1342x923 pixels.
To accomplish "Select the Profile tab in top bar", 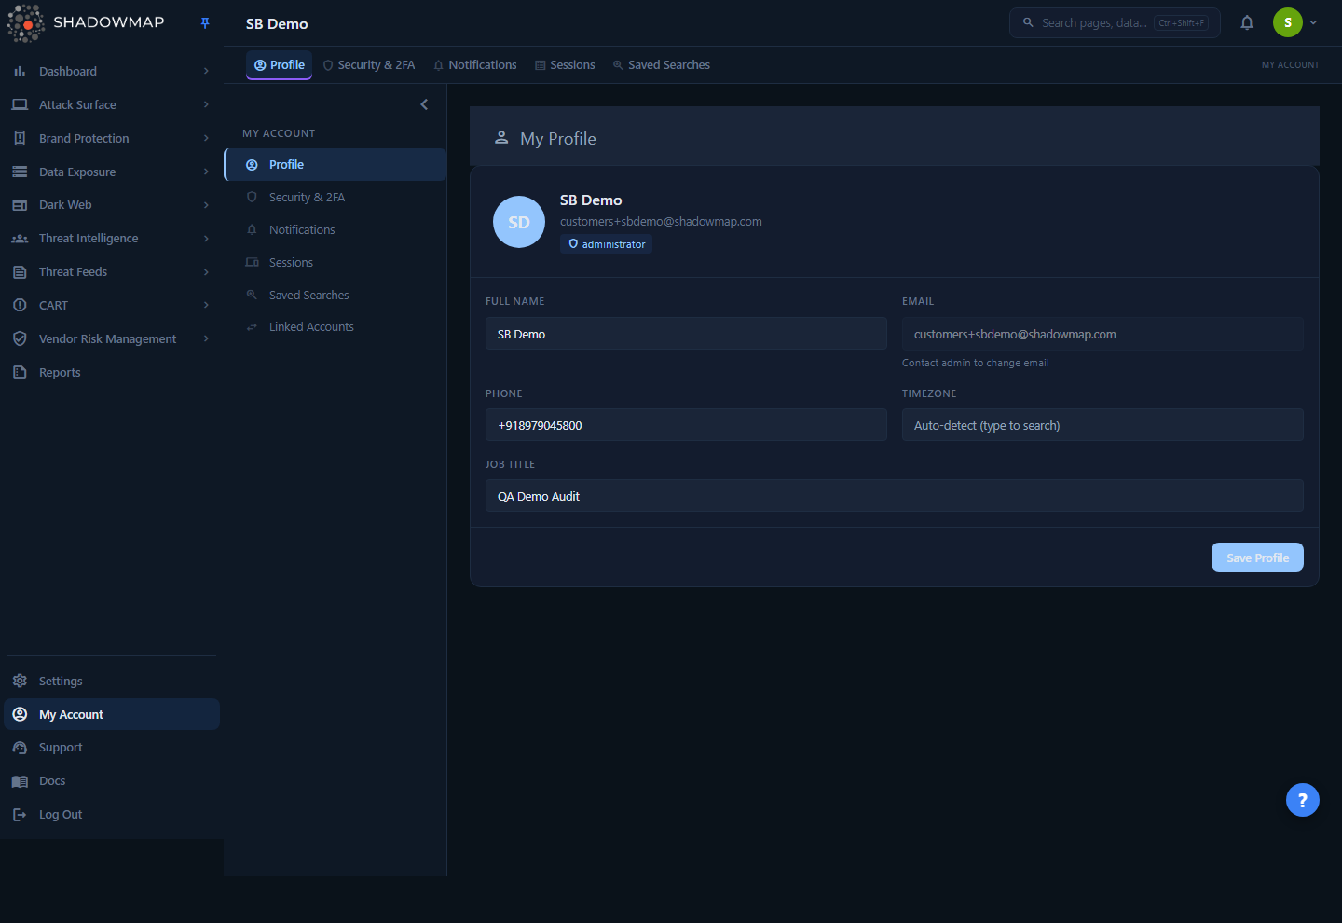I will tap(280, 65).
